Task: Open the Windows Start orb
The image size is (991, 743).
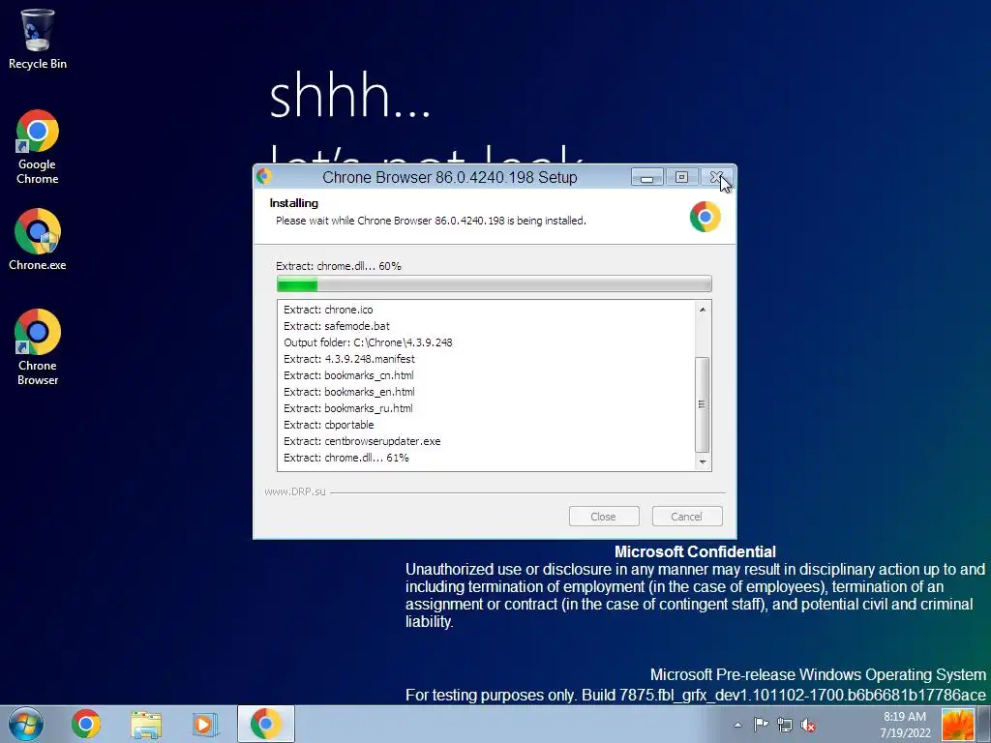Action: (x=26, y=724)
